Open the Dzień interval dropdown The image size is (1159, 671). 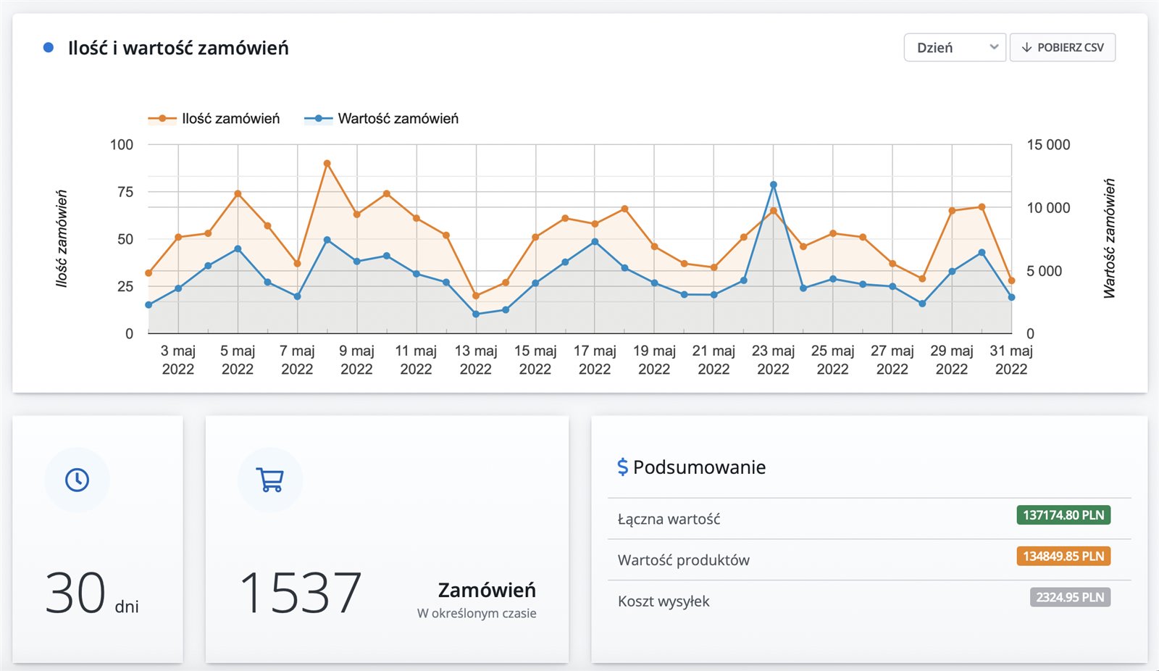tap(953, 48)
